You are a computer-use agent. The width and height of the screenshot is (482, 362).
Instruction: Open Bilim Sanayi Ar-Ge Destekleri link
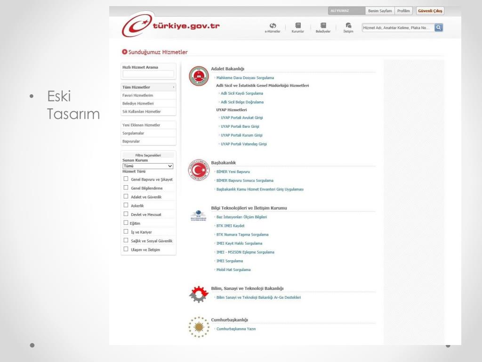(x=258, y=297)
